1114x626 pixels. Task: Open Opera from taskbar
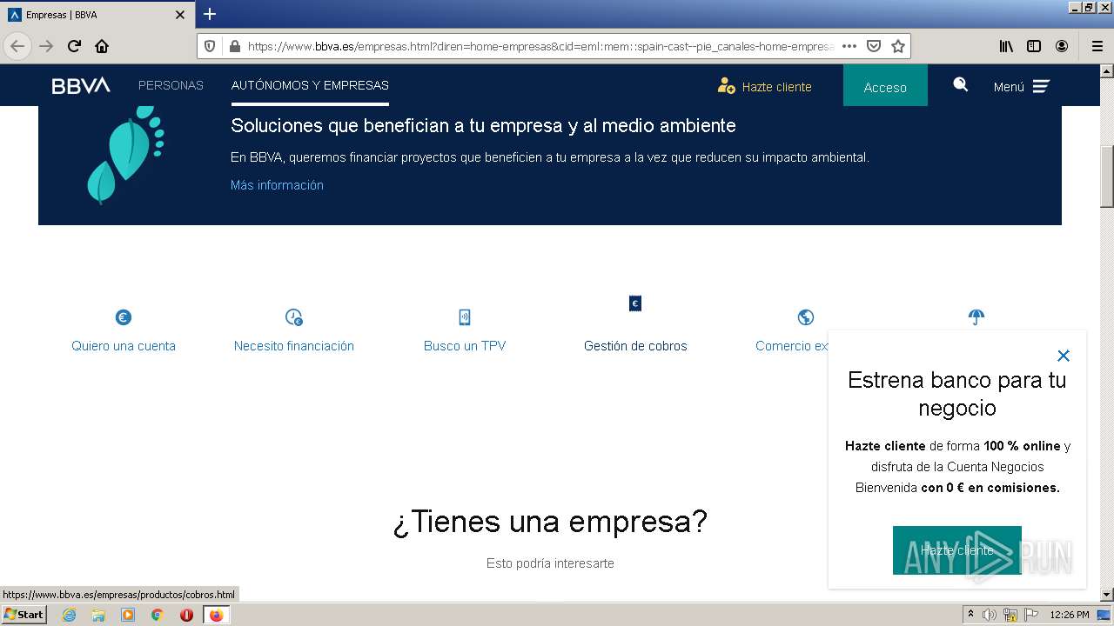tap(186, 615)
